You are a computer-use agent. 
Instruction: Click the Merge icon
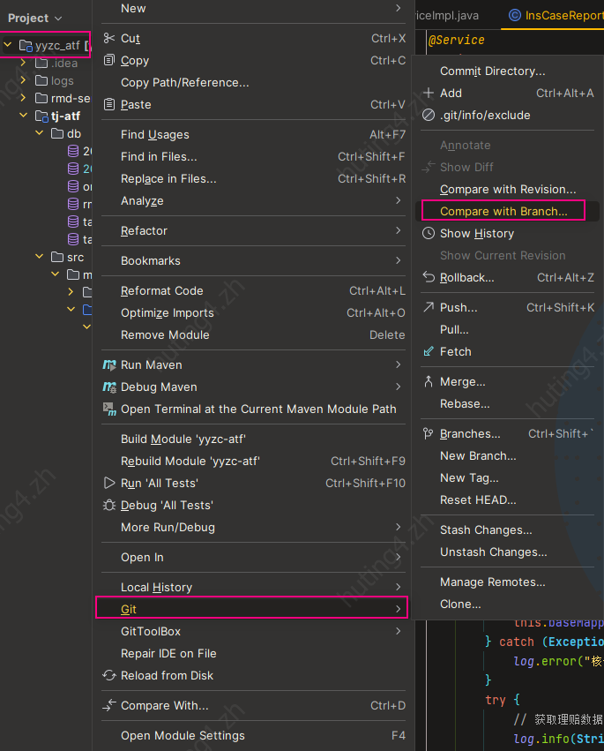click(429, 381)
